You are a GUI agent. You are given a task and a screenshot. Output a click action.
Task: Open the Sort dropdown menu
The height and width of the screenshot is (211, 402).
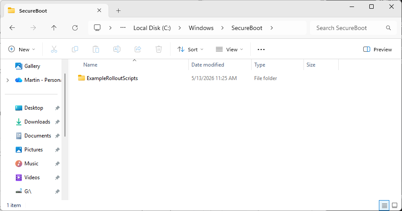click(190, 49)
